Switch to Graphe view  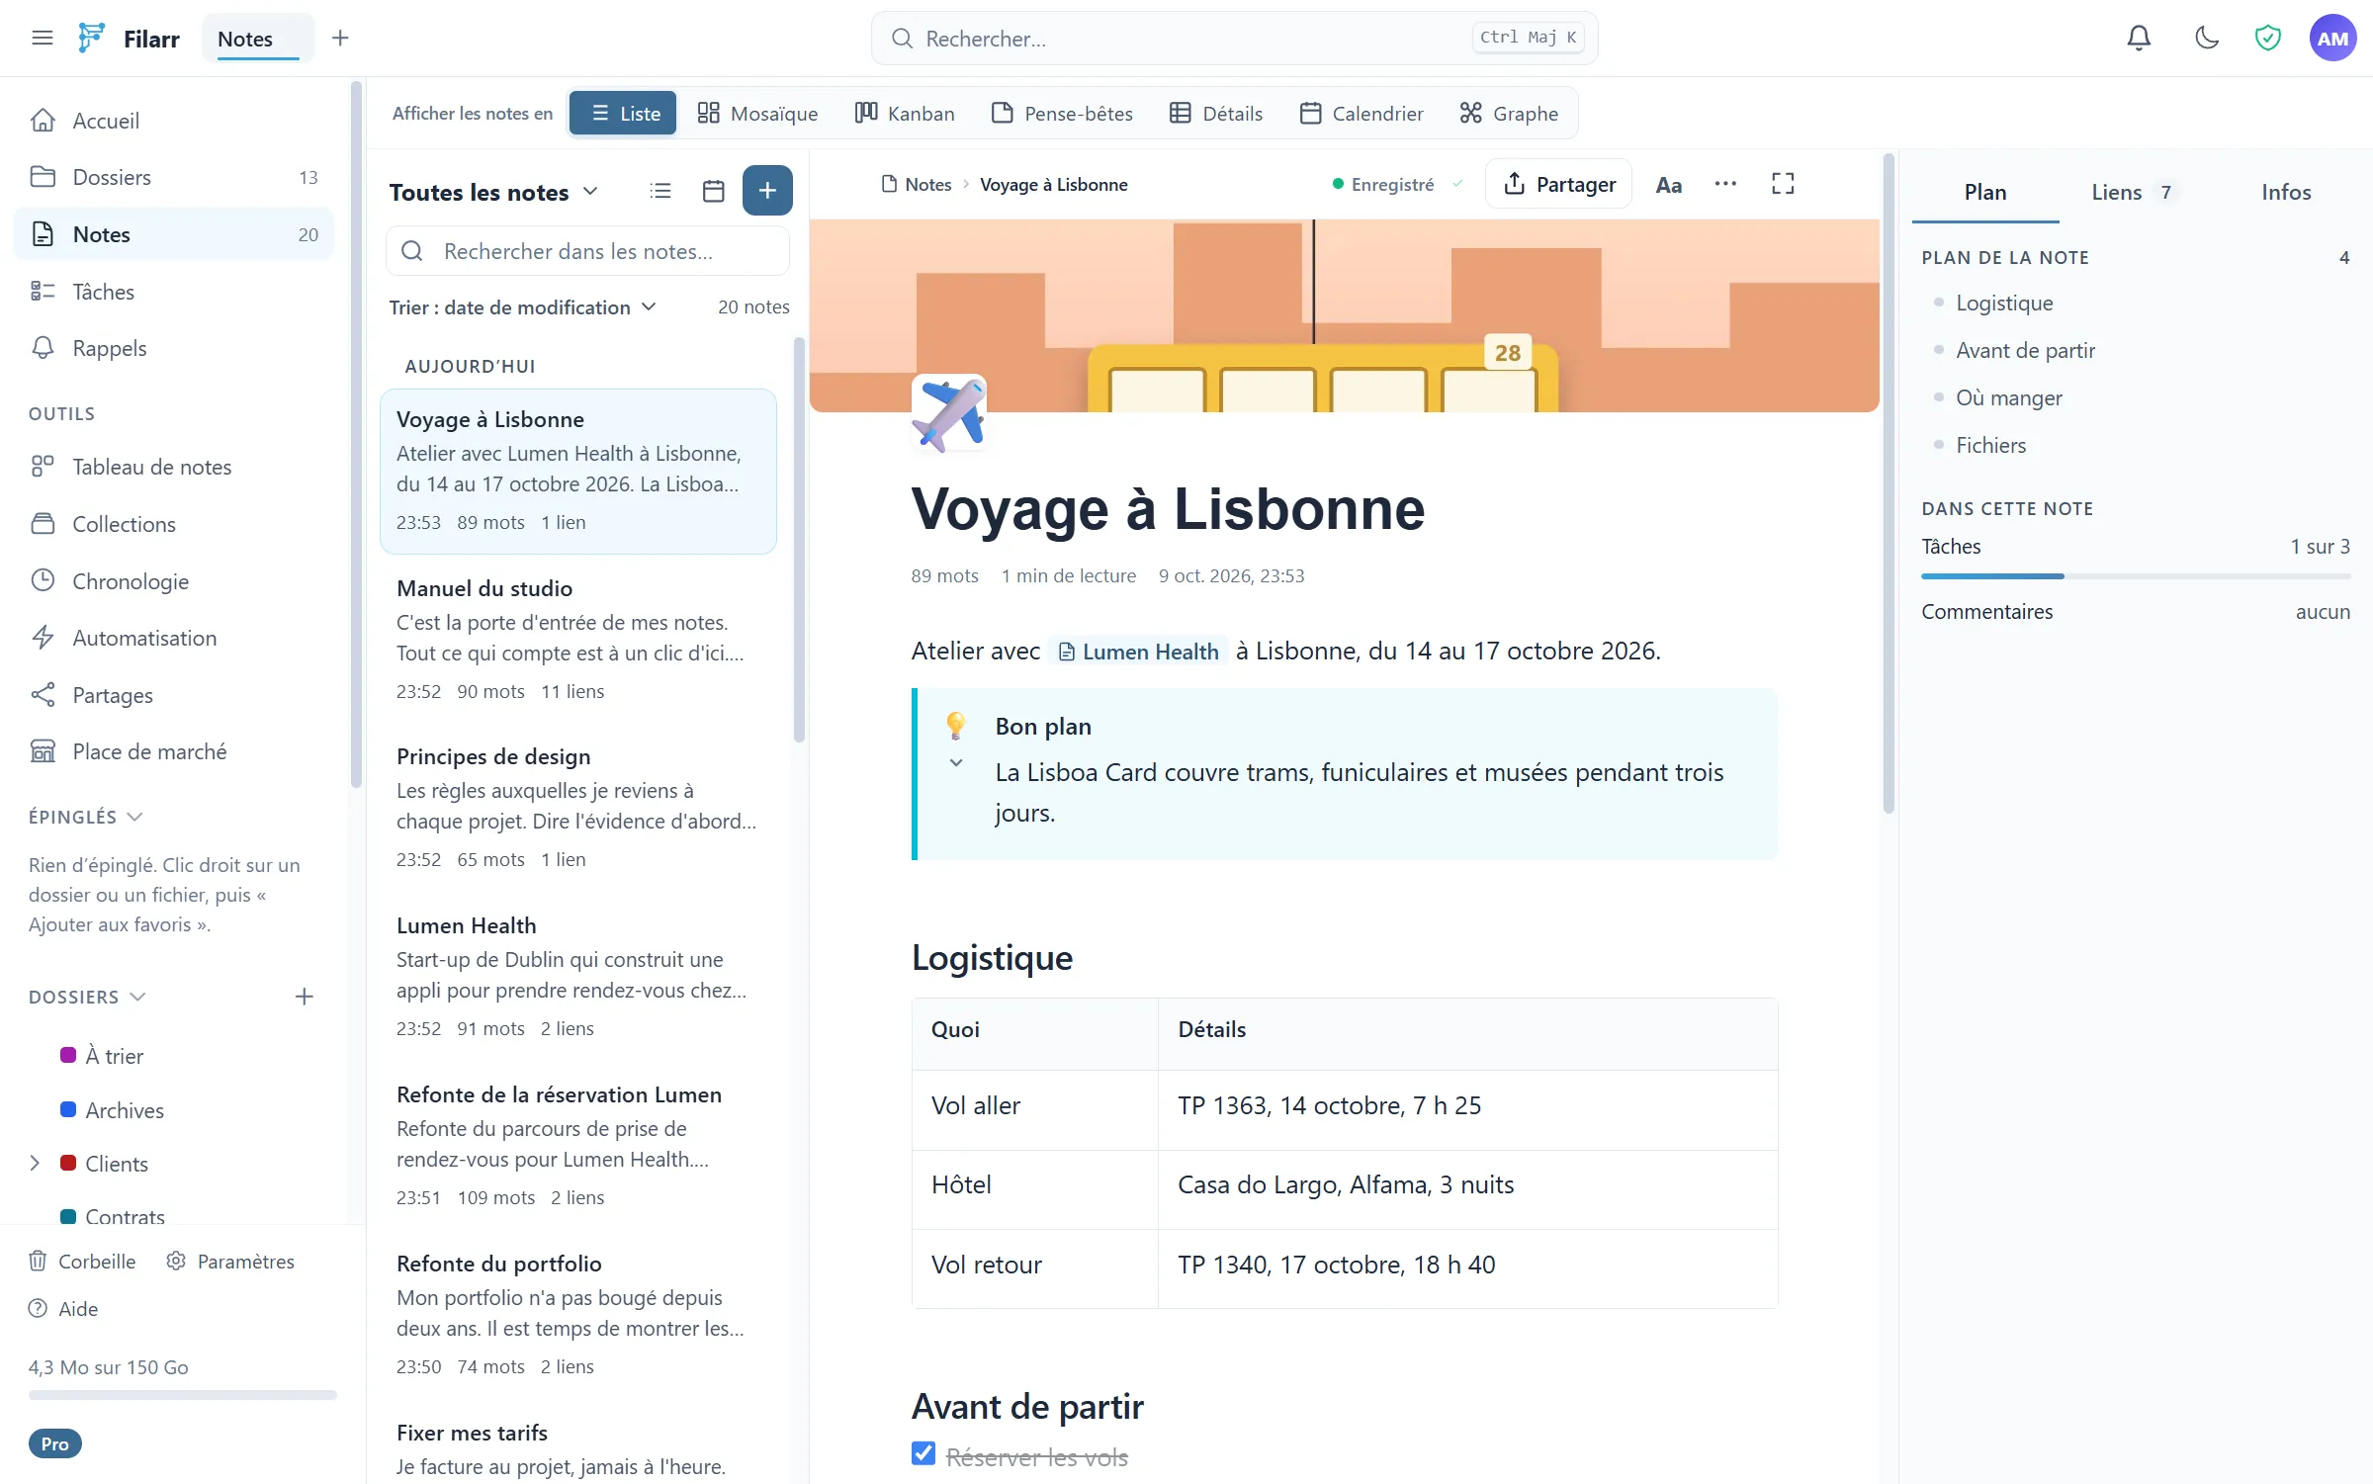1509,113
